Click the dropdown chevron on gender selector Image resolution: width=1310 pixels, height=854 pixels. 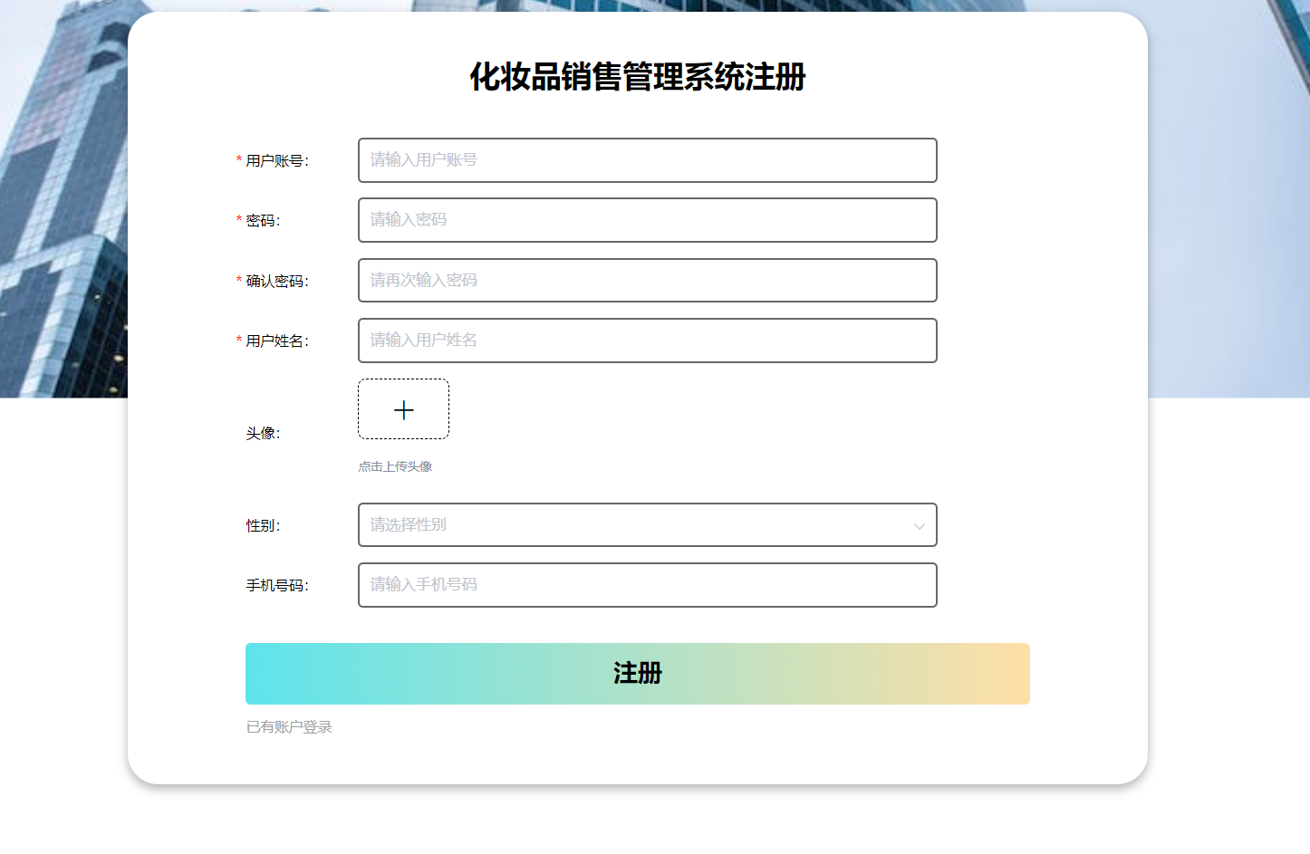click(920, 524)
